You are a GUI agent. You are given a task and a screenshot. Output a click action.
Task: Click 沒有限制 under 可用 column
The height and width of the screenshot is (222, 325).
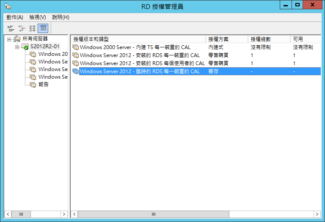[x=303, y=47]
